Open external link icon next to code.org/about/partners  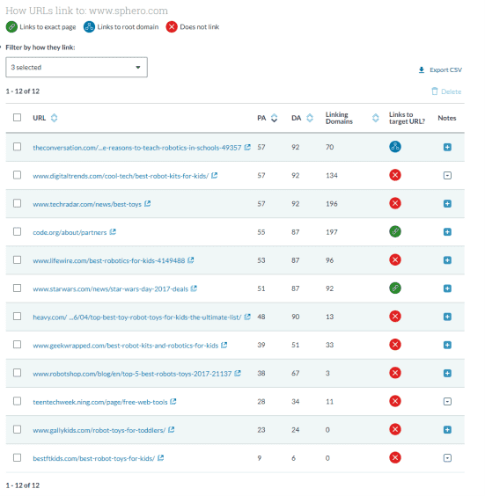(x=113, y=232)
